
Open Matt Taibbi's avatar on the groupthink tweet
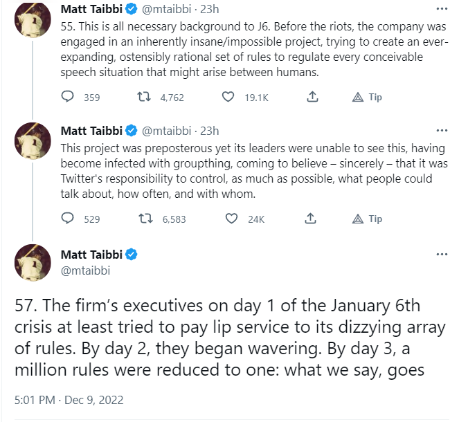(33, 140)
